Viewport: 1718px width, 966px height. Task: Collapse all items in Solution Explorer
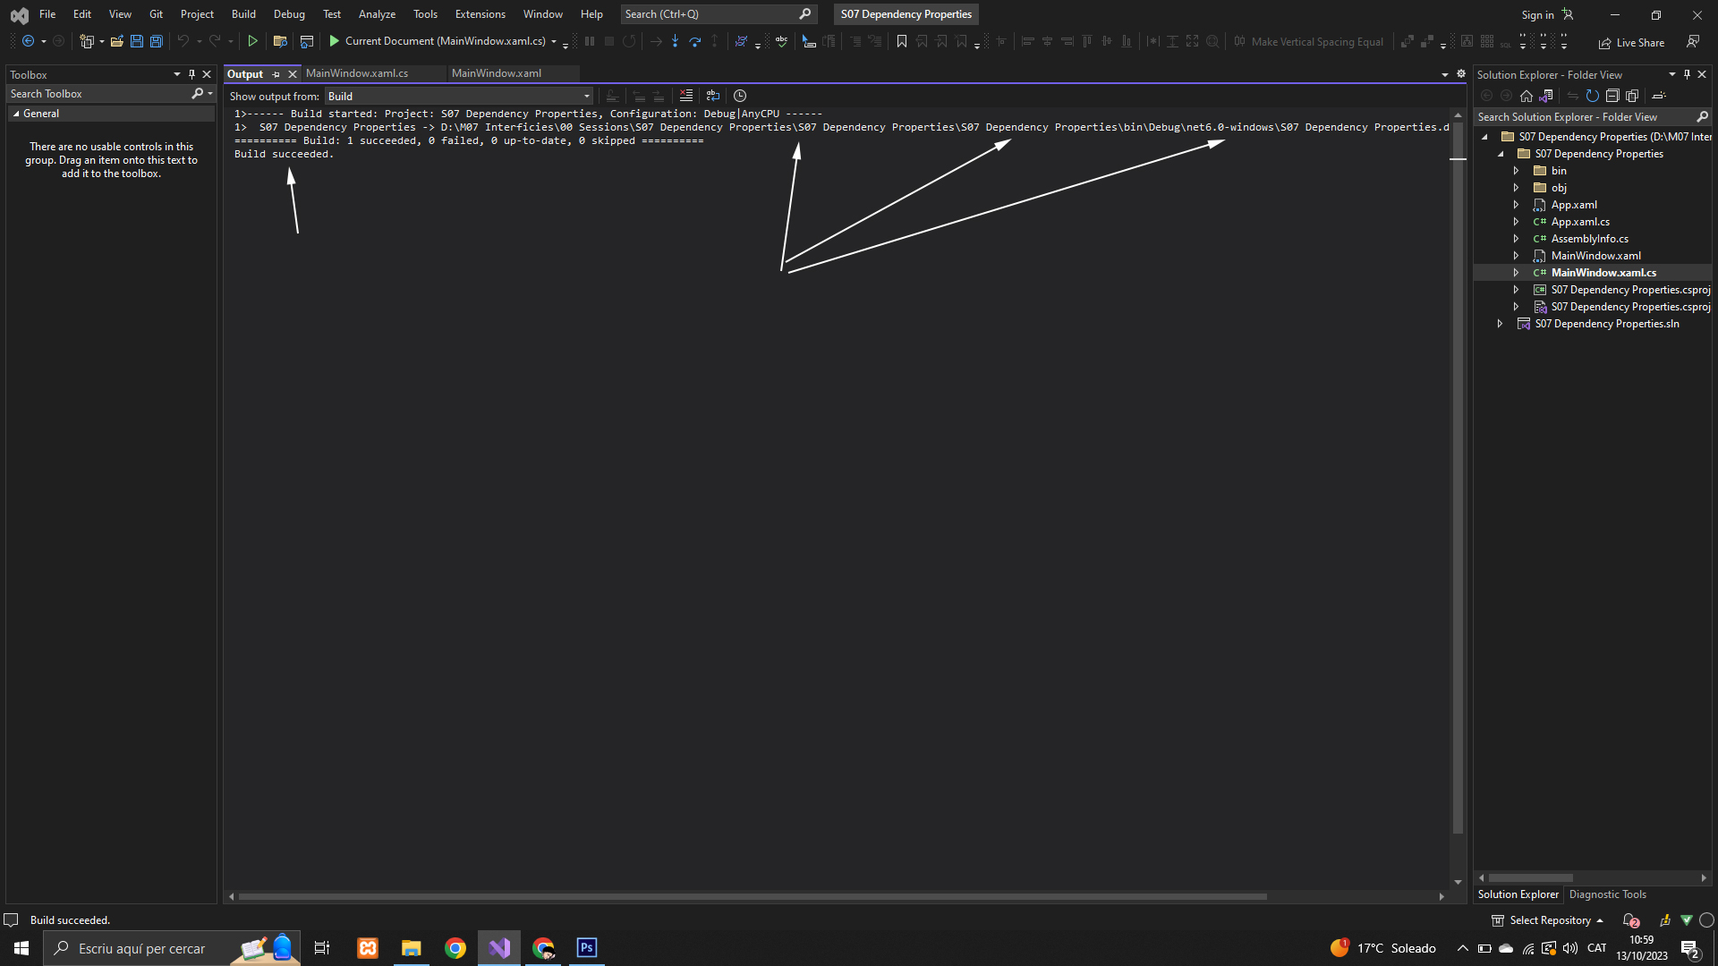tap(1612, 96)
